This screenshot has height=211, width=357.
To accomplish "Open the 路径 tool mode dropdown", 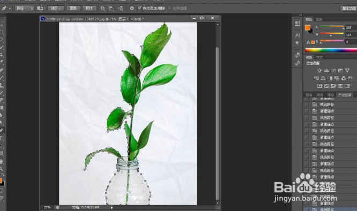I will click(24, 9).
